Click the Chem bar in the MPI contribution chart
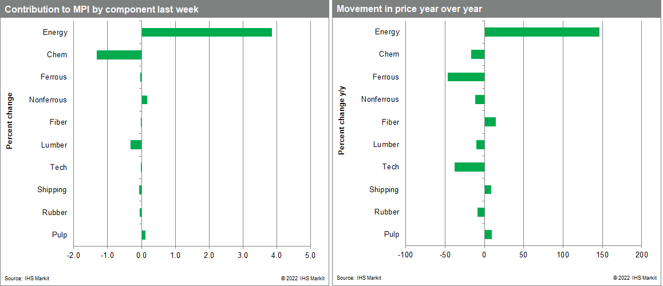The width and height of the screenshot is (663, 286). click(x=119, y=55)
